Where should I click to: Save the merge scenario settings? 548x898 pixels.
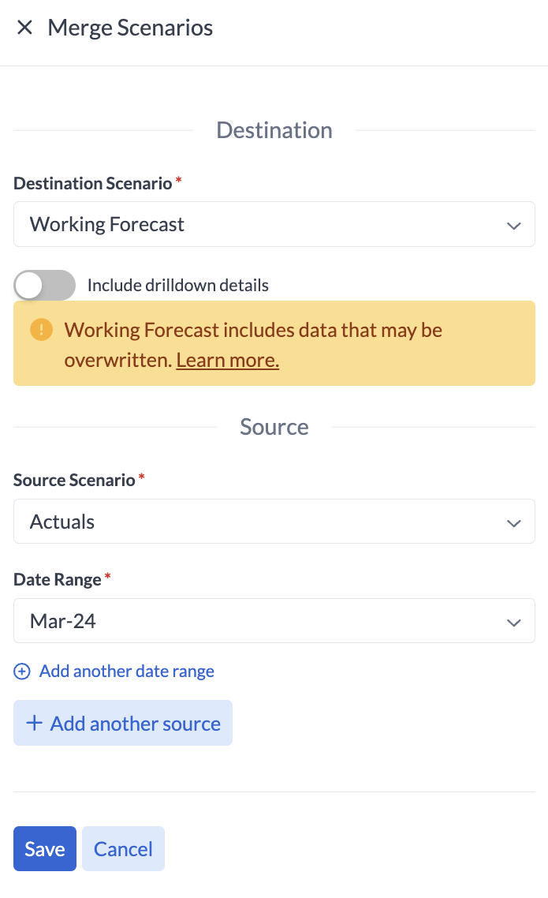(45, 849)
